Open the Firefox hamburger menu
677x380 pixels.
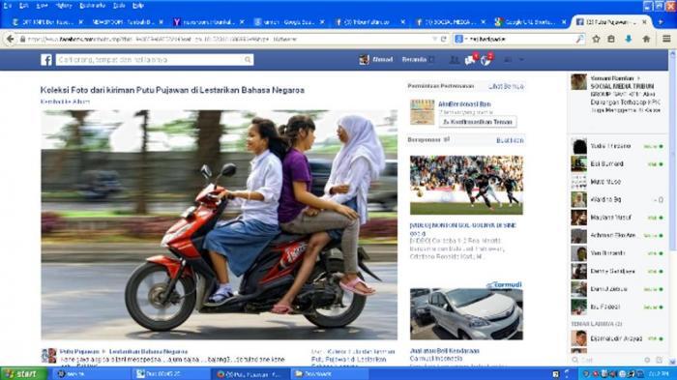tap(666, 39)
